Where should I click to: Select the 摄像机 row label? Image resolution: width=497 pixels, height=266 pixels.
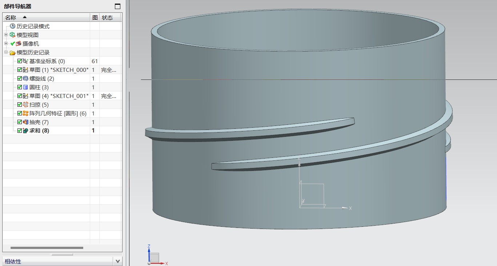(x=31, y=44)
